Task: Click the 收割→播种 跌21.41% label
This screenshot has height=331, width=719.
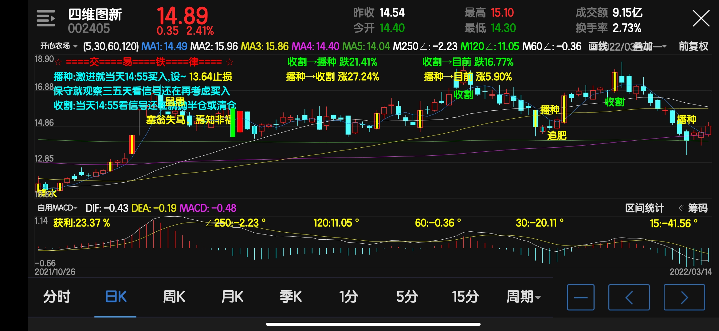Action: coord(332,62)
